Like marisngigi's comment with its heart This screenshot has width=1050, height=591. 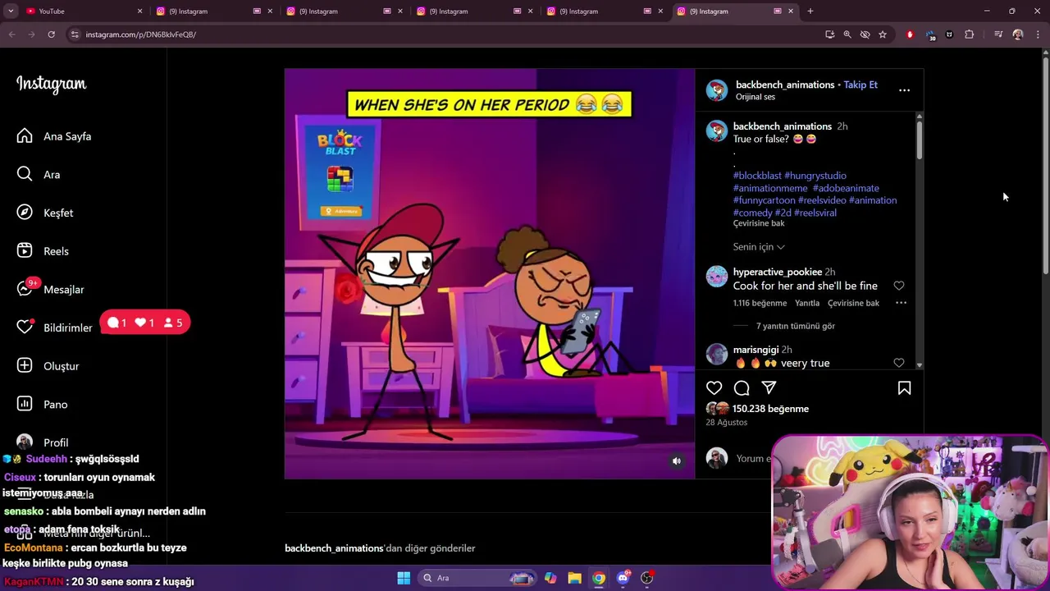[899, 363]
